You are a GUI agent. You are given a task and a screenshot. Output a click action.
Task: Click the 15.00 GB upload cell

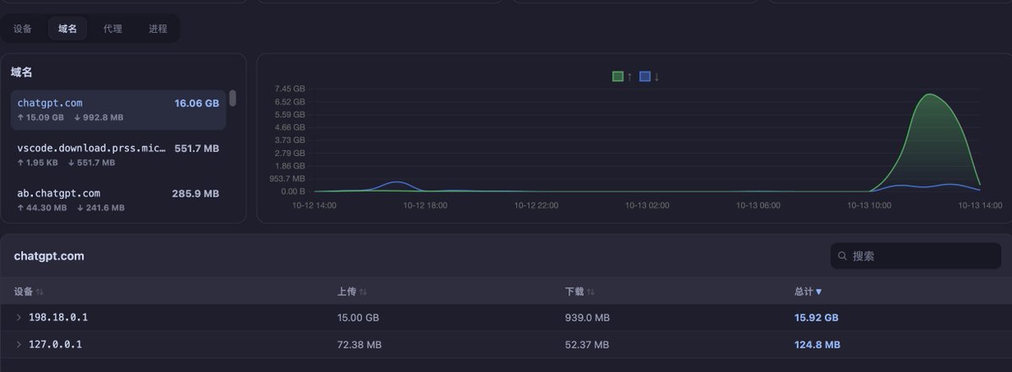[x=358, y=318]
